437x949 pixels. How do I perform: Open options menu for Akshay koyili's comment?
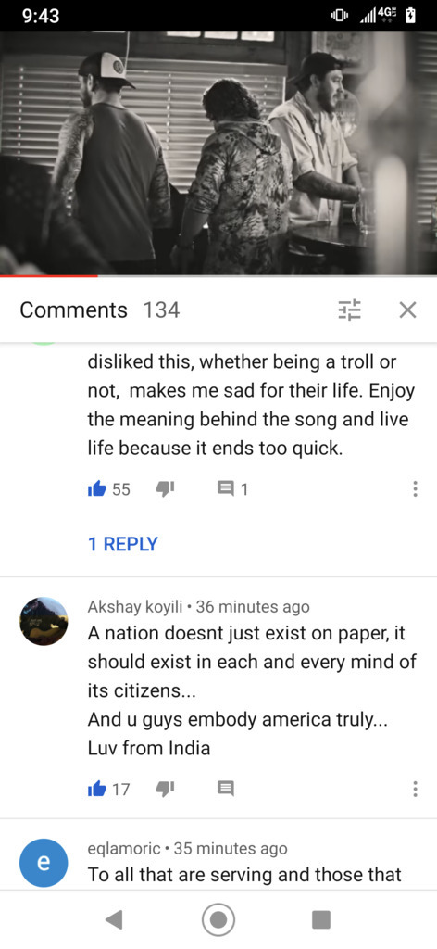pyautogui.click(x=415, y=789)
